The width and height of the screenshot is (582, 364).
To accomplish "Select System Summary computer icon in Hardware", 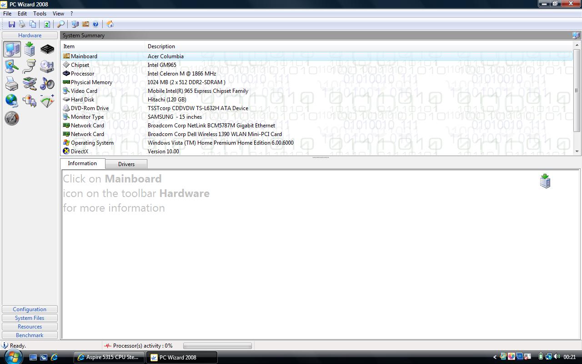I will (x=12, y=49).
